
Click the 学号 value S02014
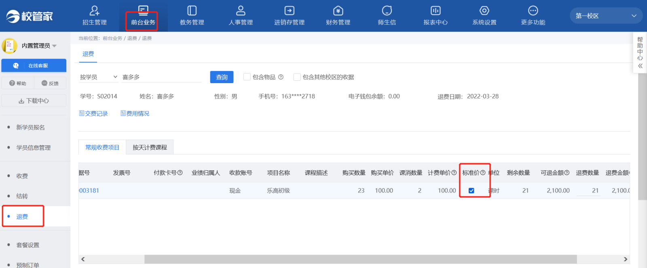107,96
